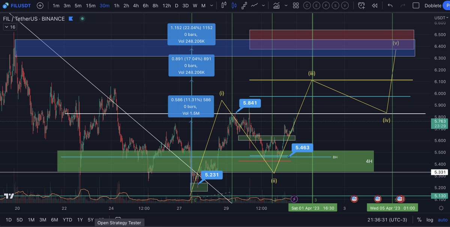Click the middle US flag economic event marker
The image size is (450, 227).
point(378,199)
